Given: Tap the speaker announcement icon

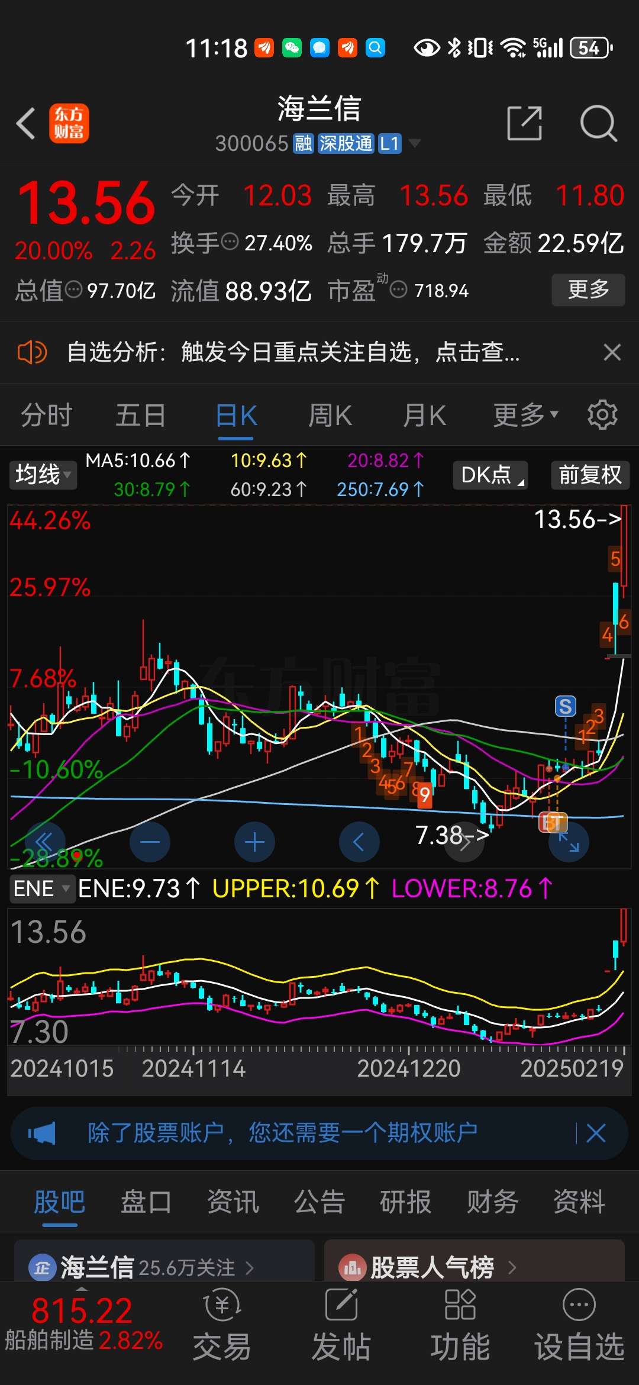Looking at the screenshot, I should [x=32, y=353].
